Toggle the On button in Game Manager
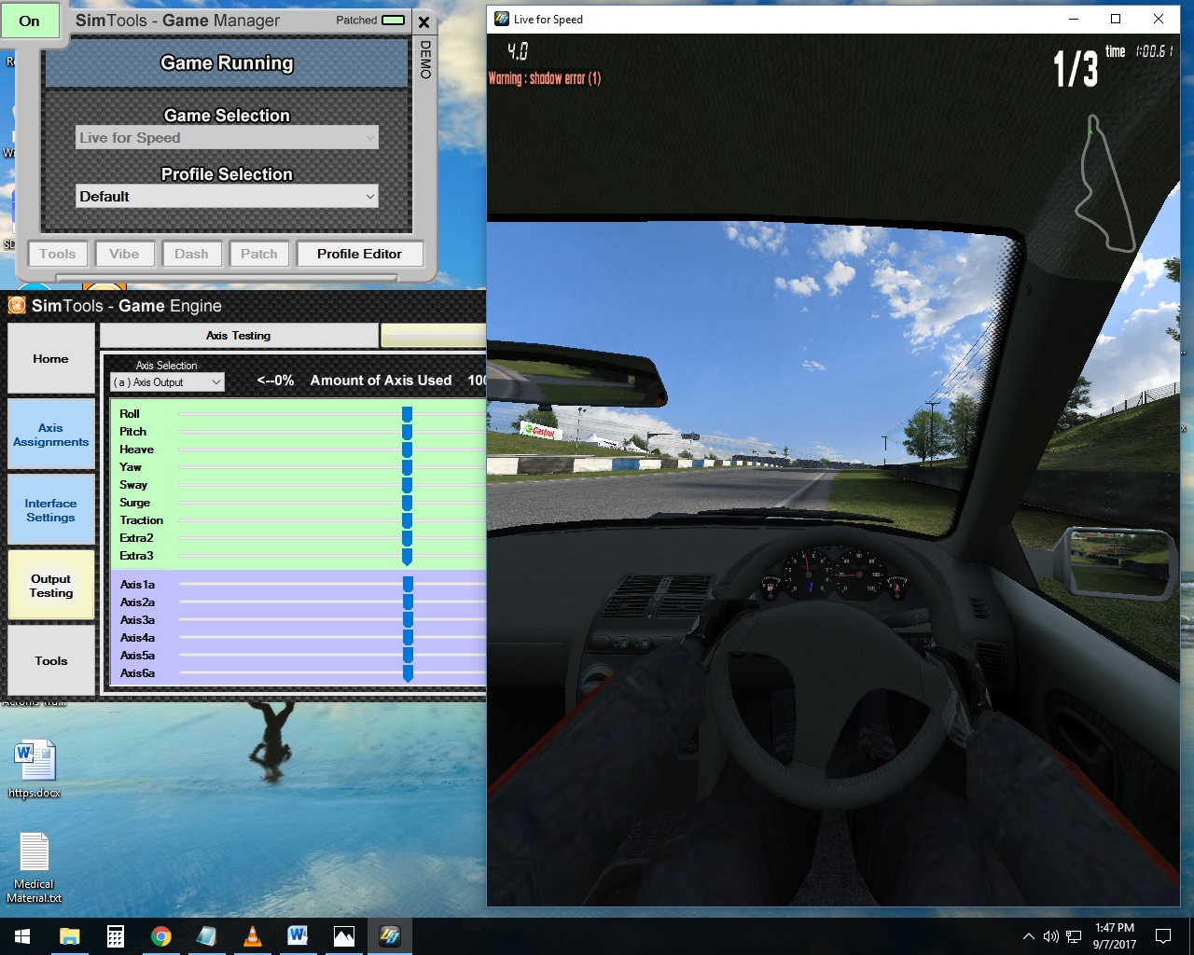Image resolution: width=1194 pixels, height=955 pixels. (30, 21)
